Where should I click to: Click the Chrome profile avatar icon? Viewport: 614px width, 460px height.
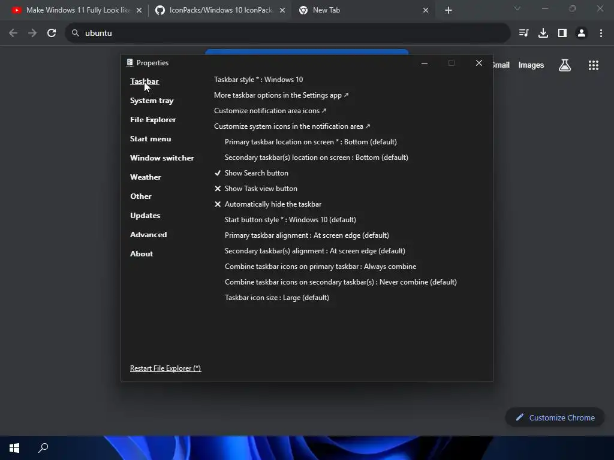pyautogui.click(x=582, y=34)
